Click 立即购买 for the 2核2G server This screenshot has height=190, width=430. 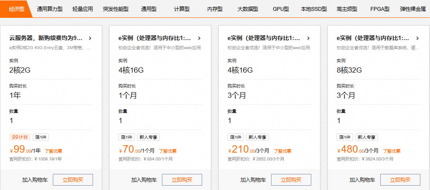tap(73, 180)
